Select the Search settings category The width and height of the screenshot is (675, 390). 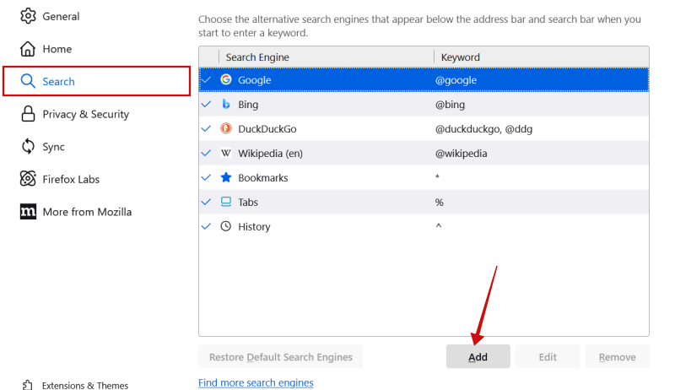click(96, 81)
